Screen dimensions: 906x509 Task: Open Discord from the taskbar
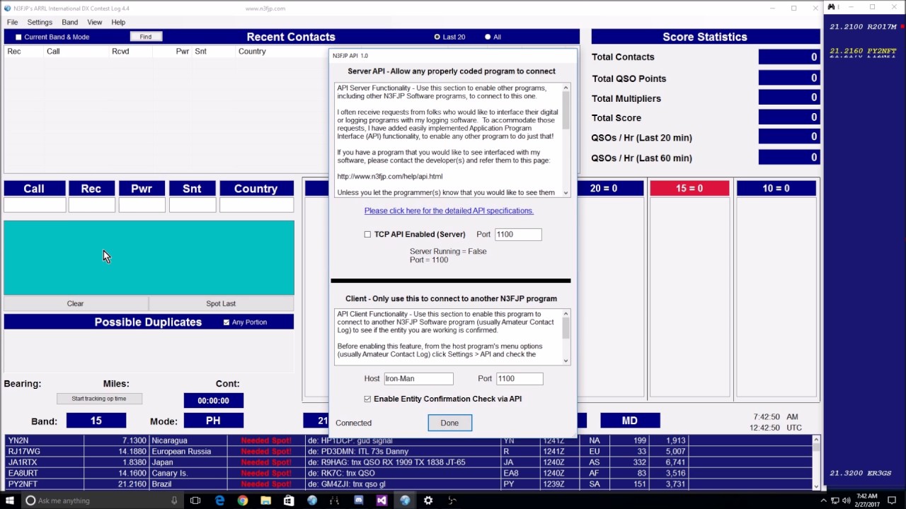click(358, 501)
